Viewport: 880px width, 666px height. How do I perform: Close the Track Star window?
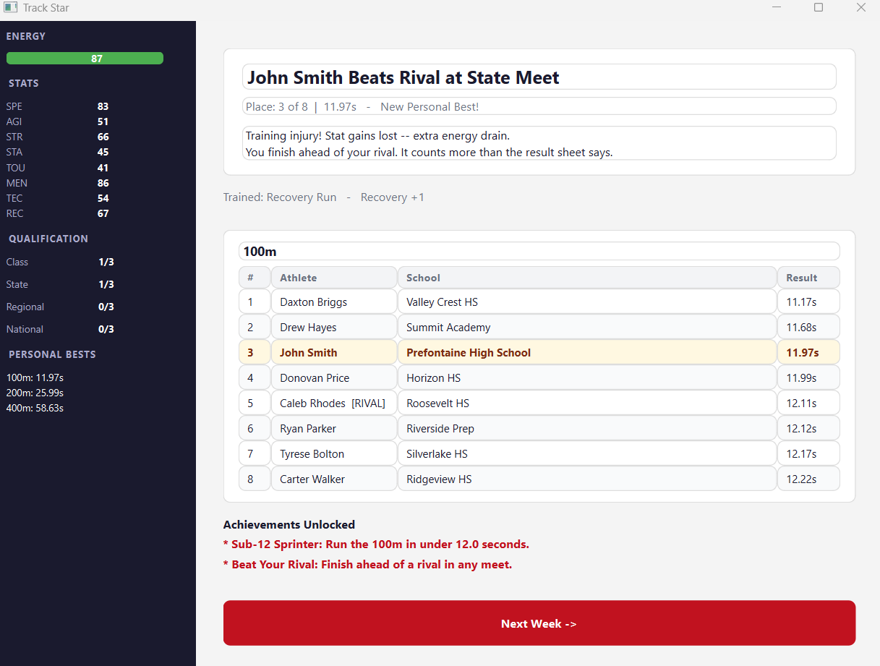pyautogui.click(x=860, y=7)
